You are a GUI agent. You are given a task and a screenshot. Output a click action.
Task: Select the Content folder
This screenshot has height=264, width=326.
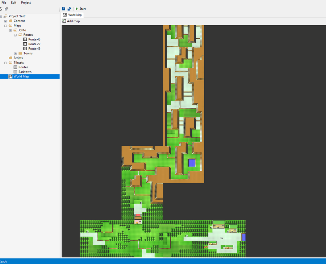tap(19, 21)
